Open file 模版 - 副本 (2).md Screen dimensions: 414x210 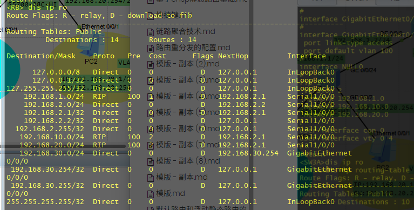coord(188,64)
